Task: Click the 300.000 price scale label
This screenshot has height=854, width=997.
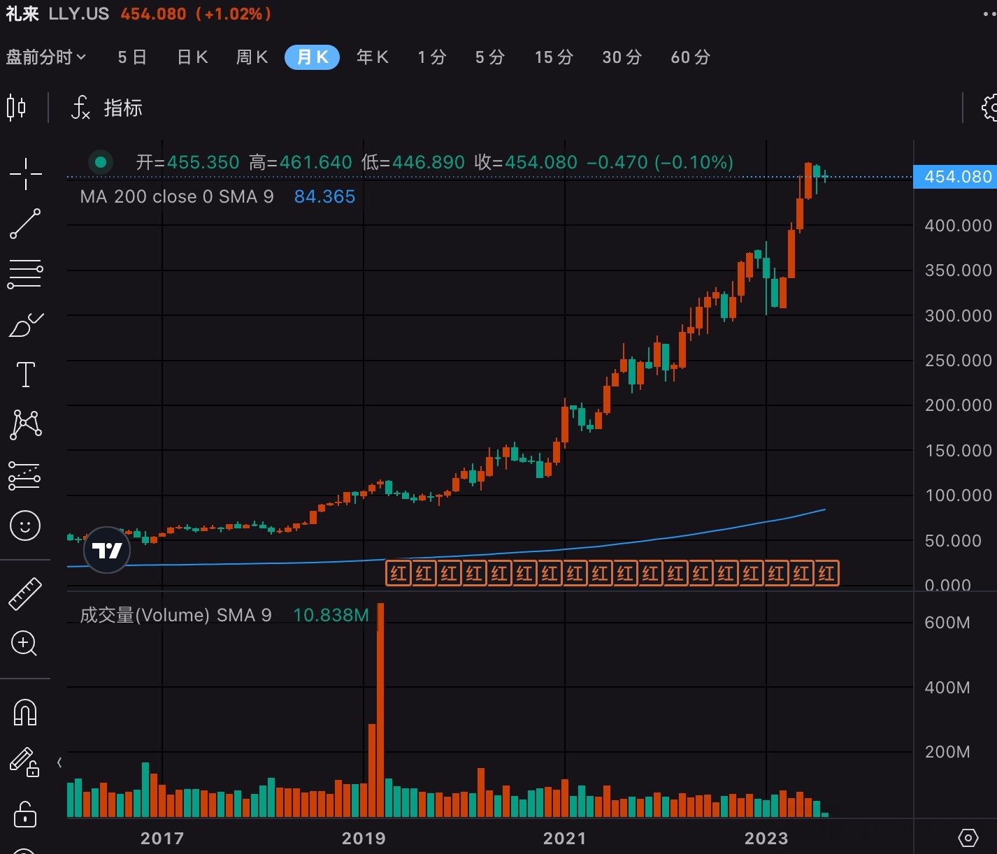Action: (959, 315)
